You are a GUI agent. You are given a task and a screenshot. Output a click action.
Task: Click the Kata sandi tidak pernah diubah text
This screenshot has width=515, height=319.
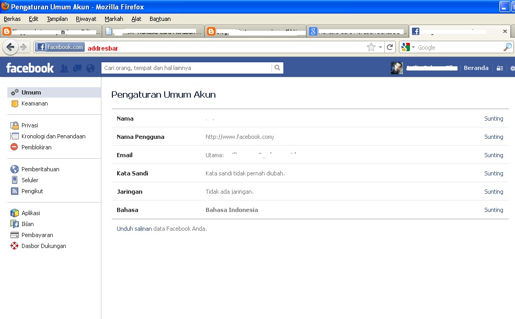pos(245,173)
